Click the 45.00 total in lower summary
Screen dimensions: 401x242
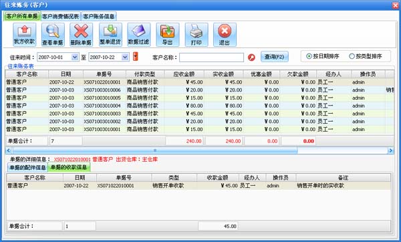point(218,227)
